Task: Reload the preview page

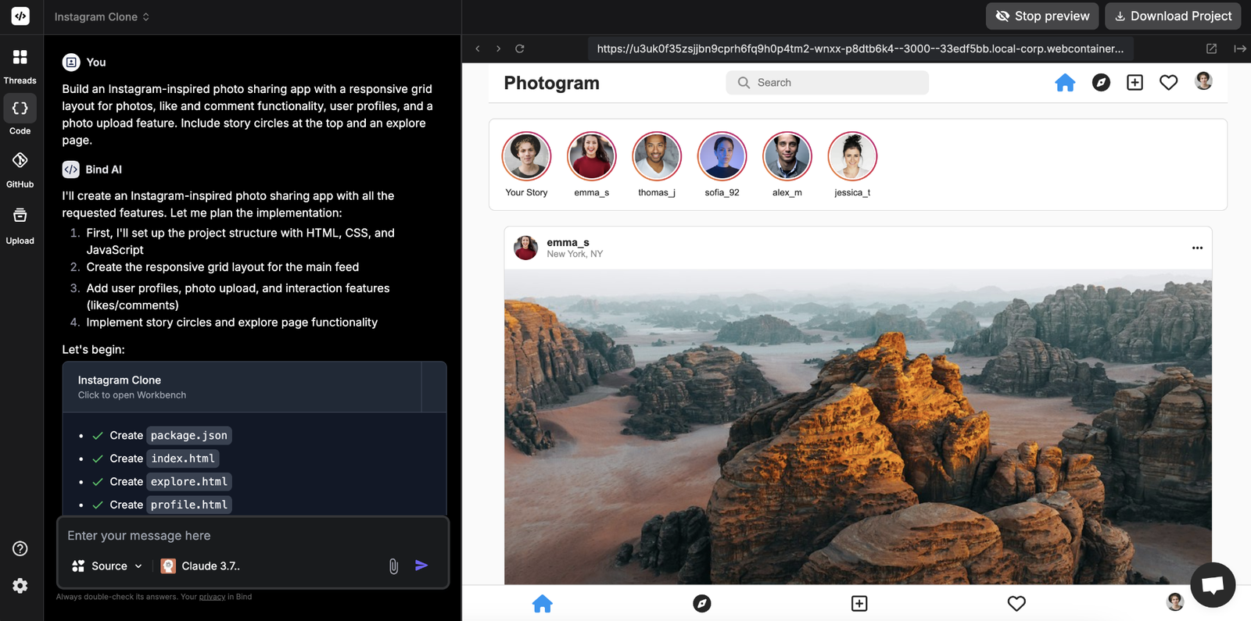Action: pos(520,48)
